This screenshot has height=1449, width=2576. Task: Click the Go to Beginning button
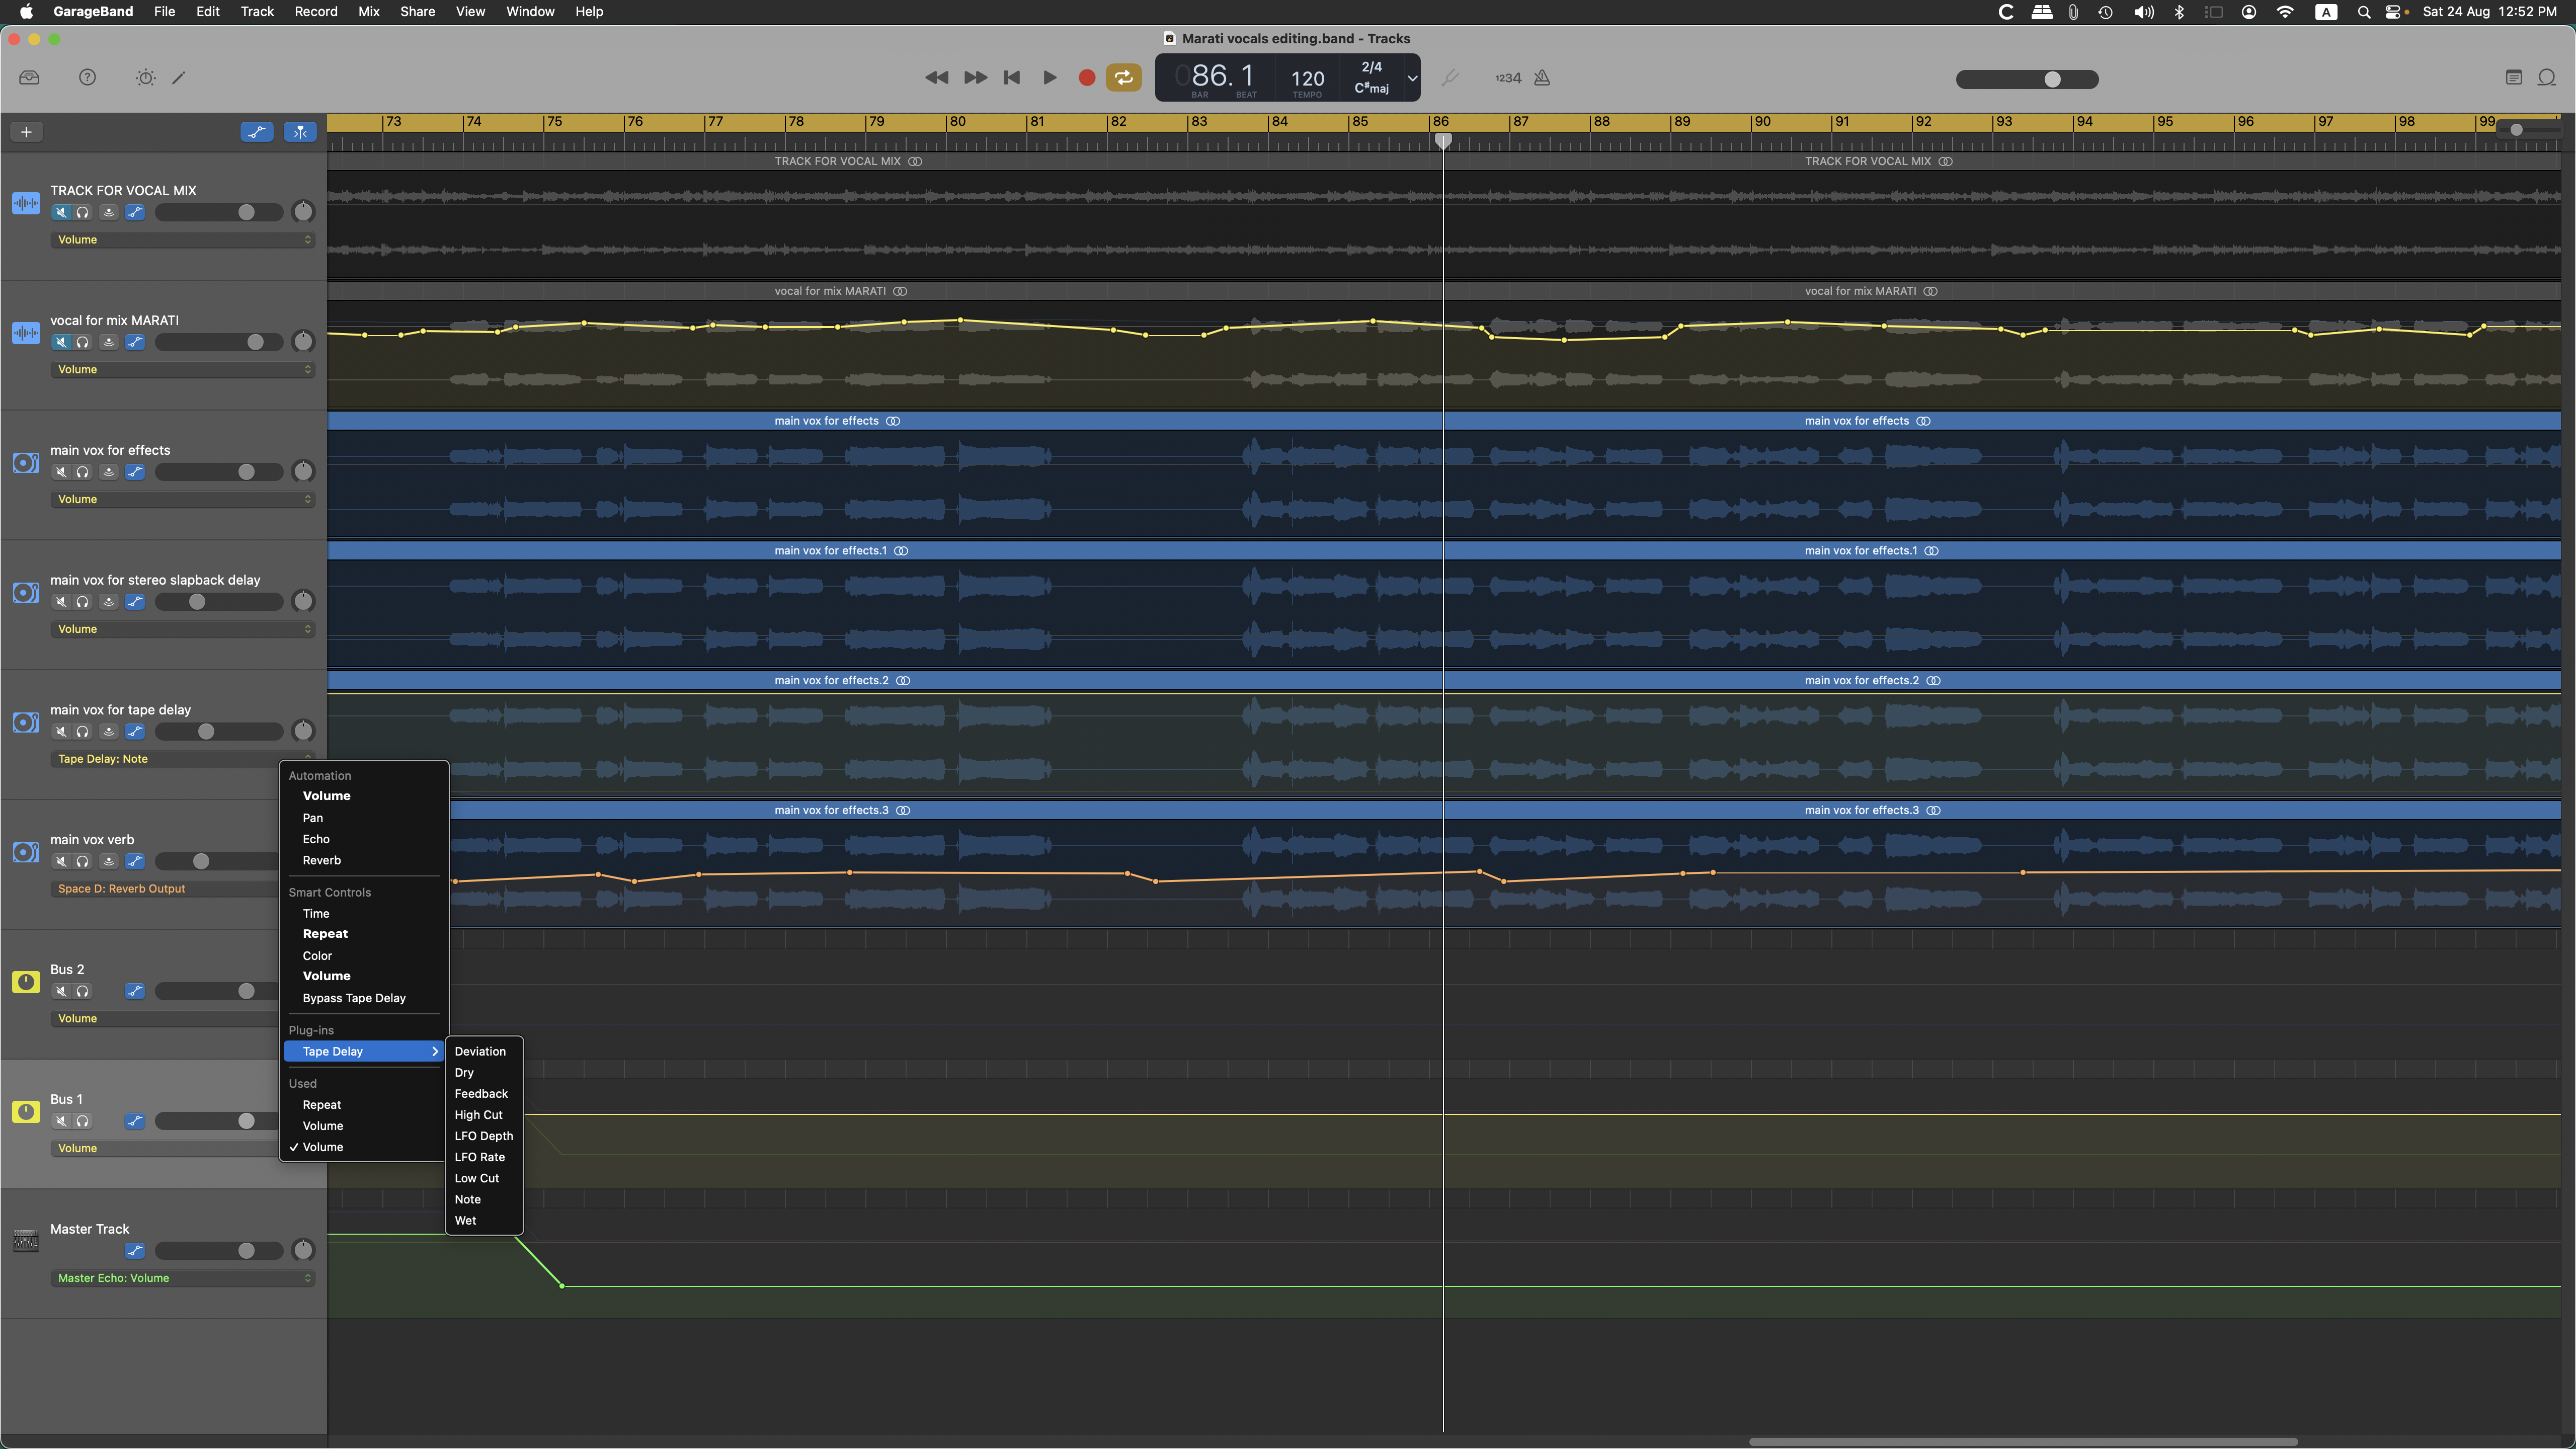click(x=1012, y=78)
